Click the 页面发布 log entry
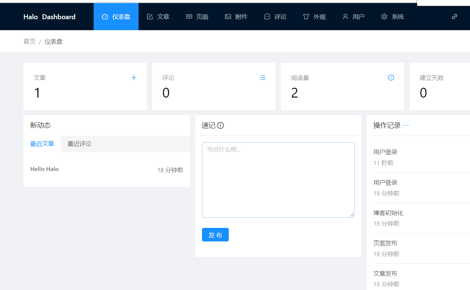 pyautogui.click(x=385, y=243)
